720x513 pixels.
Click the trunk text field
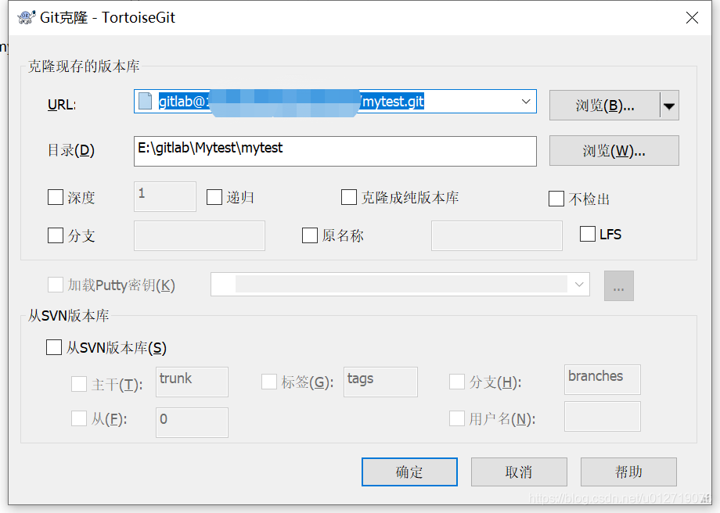192,382
